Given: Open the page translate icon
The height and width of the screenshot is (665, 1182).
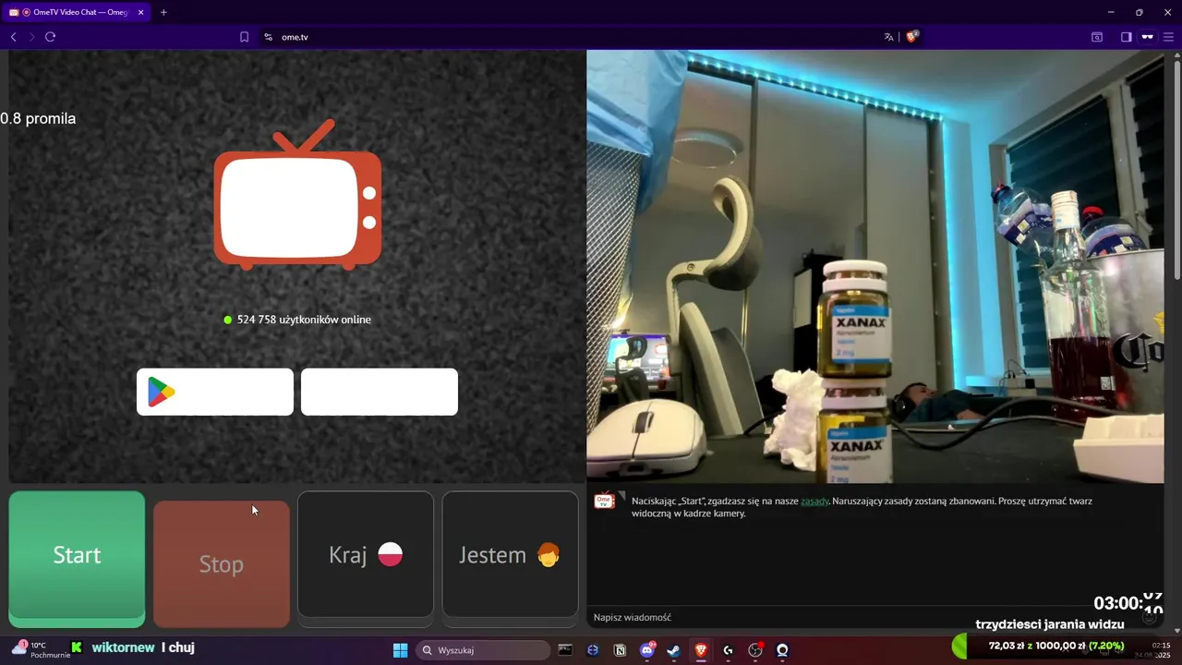Looking at the screenshot, I should 888,37.
